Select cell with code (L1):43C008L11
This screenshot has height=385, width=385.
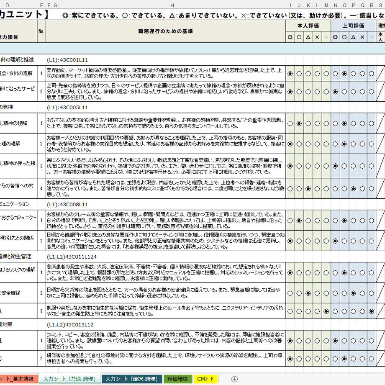tap(165, 204)
